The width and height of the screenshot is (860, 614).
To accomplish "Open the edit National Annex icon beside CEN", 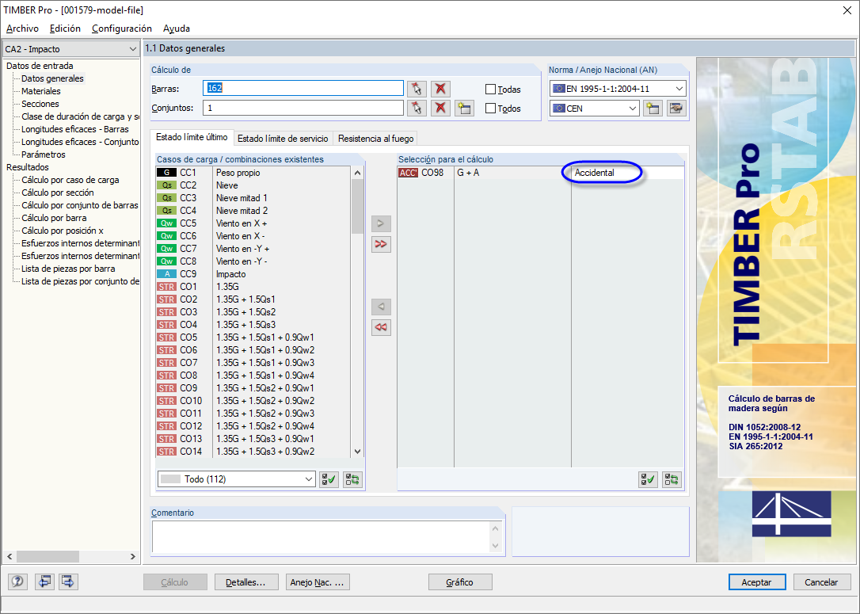I will (x=675, y=107).
